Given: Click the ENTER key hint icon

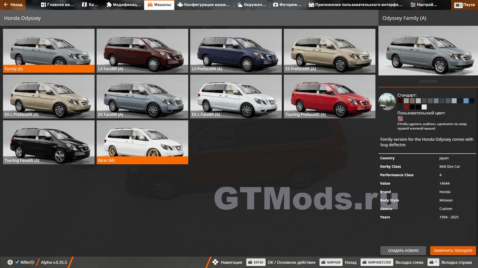Looking at the screenshot, I should pyautogui.click(x=255, y=262).
